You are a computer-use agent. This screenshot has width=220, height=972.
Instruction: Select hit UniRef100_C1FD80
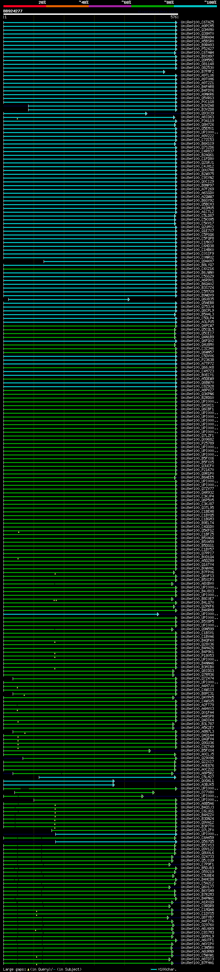[x=197, y=159]
